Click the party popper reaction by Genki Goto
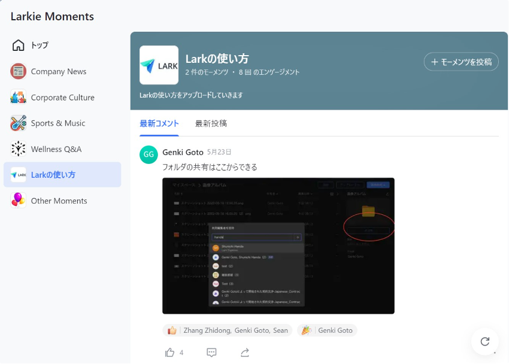The image size is (509, 364). tap(327, 330)
